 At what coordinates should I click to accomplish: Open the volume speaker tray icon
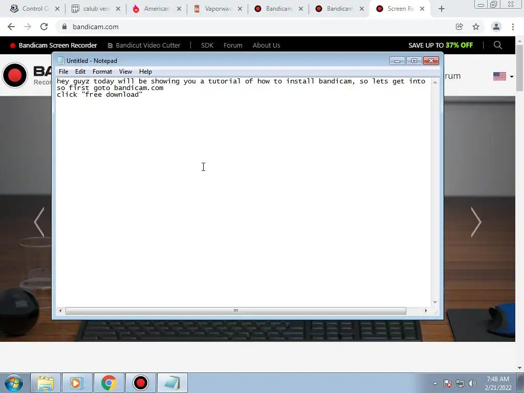472,383
